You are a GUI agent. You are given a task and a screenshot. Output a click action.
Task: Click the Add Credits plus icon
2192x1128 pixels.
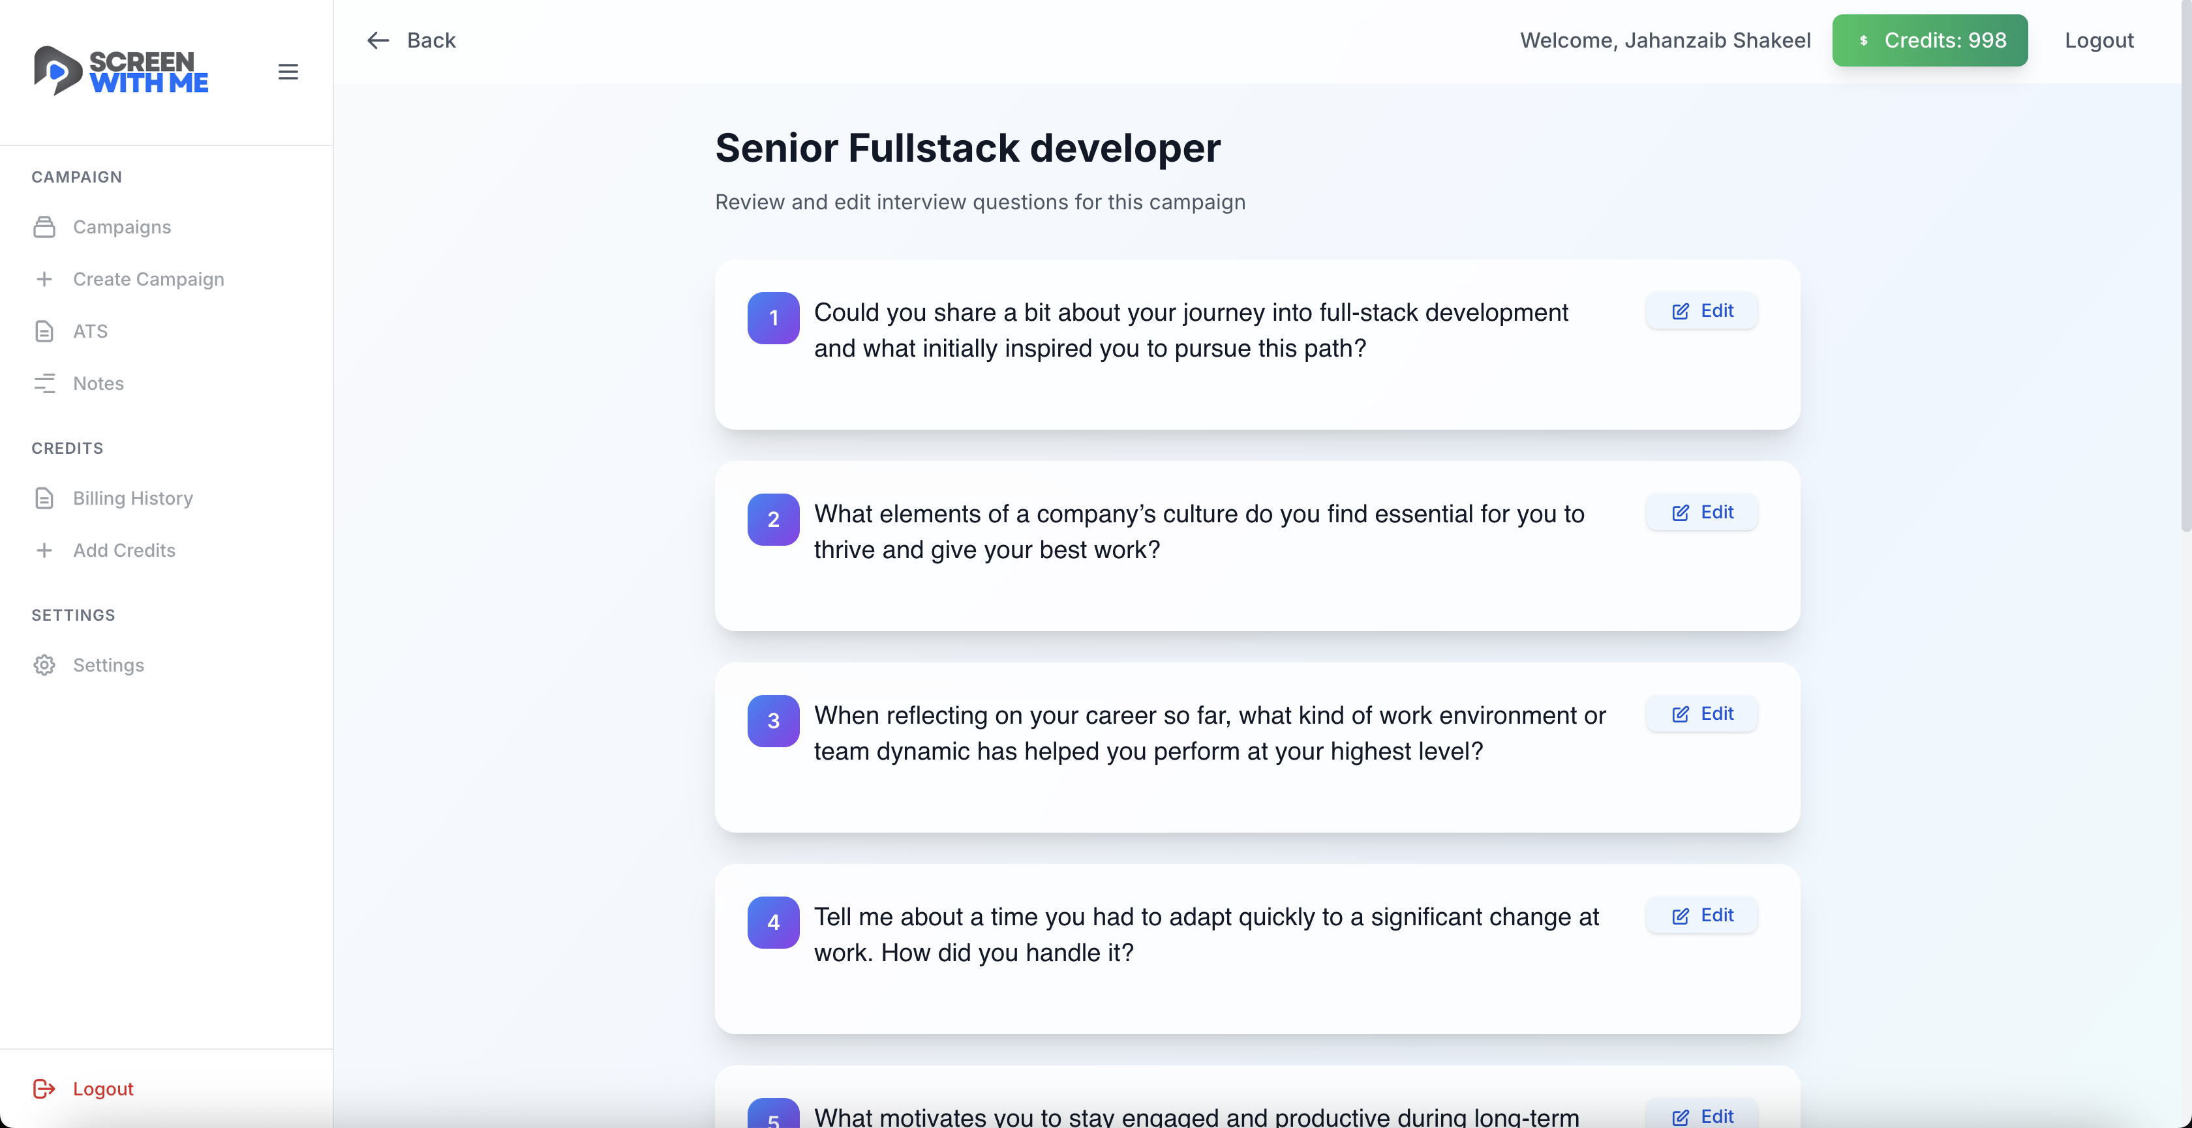[44, 550]
